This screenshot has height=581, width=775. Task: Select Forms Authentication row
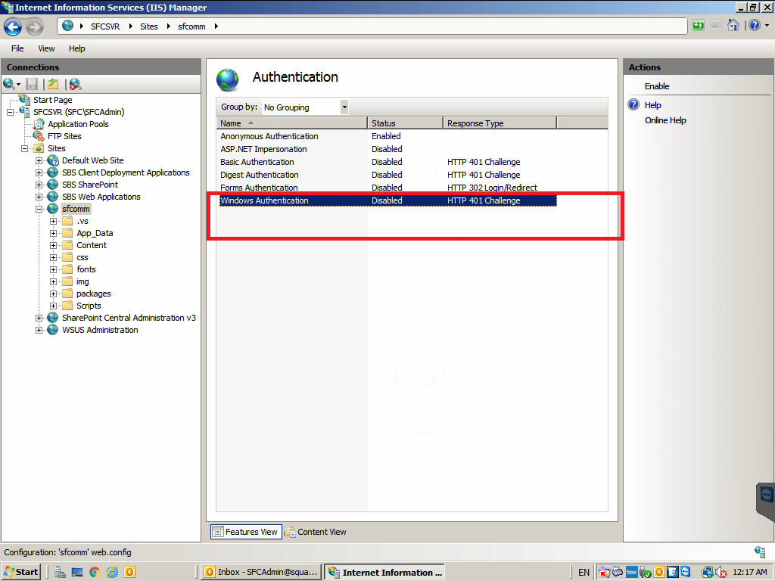tap(388, 188)
